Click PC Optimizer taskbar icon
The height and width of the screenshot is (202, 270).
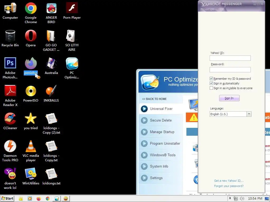pyautogui.click(x=57, y=199)
